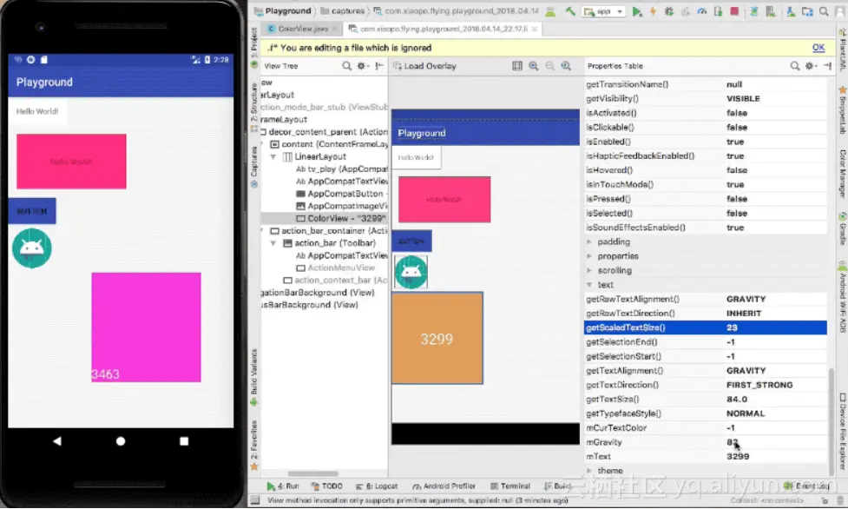Expand the scrolling properties group

589,271
